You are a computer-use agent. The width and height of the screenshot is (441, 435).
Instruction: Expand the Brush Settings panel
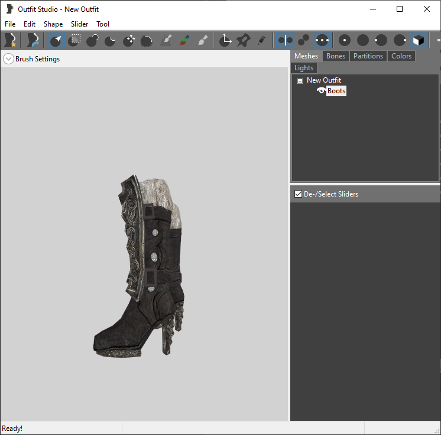[8, 59]
